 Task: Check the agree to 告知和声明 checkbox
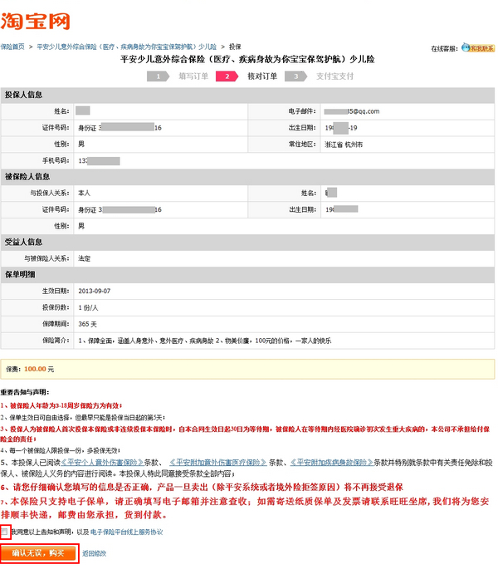pos(5,531)
